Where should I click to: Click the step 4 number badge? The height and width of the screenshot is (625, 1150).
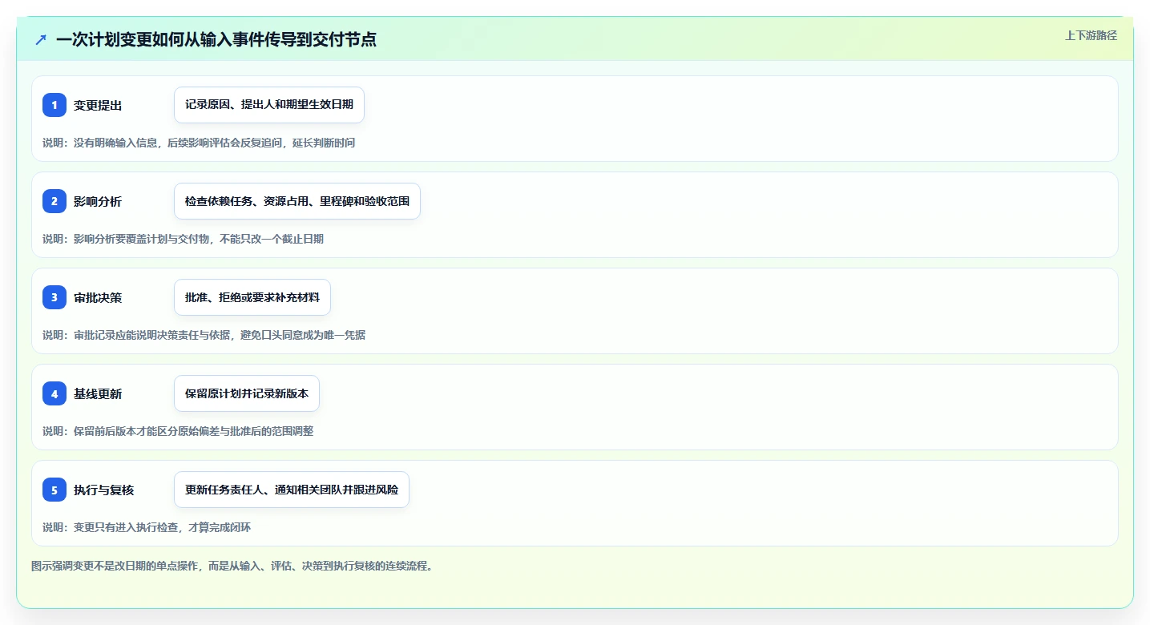coord(54,393)
